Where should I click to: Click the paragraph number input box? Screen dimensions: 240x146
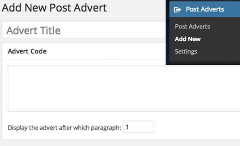pos(138,127)
